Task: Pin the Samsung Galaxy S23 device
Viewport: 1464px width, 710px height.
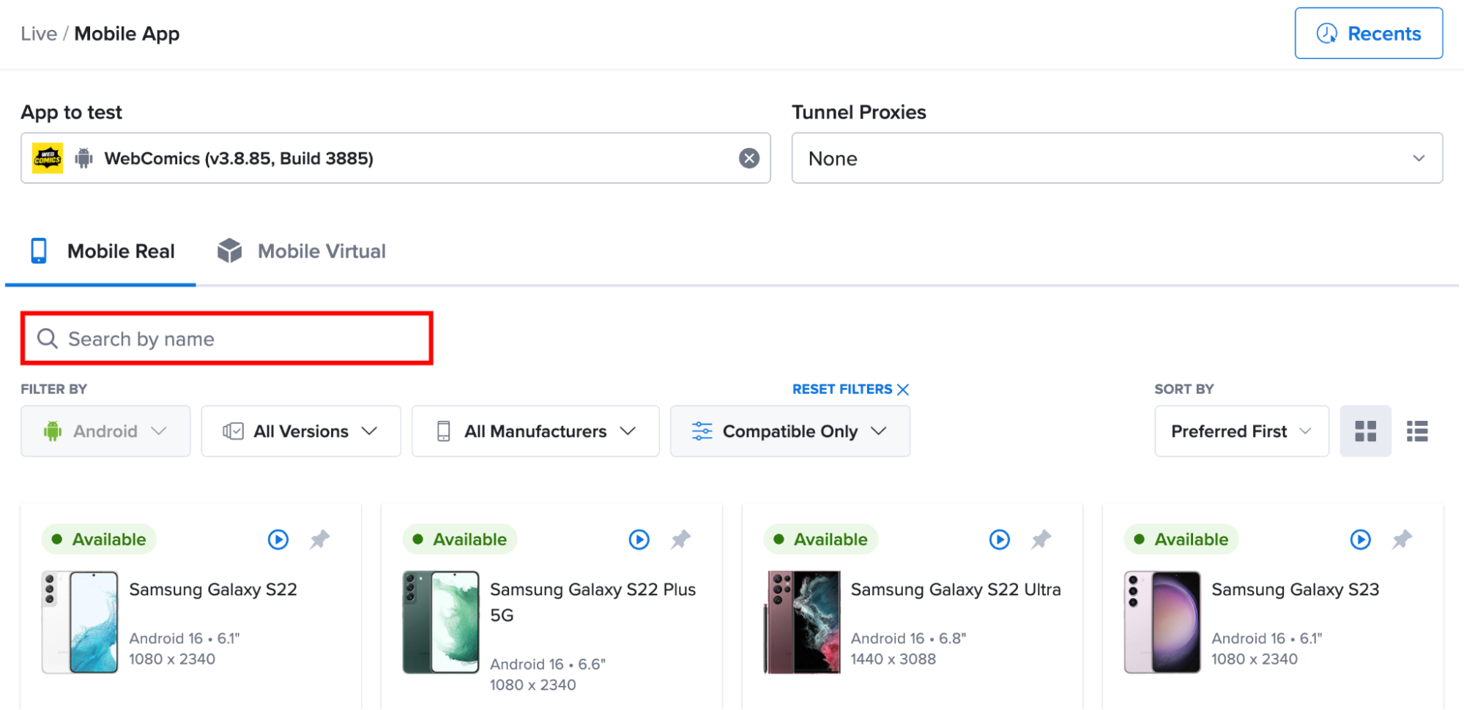Action: [1402, 539]
